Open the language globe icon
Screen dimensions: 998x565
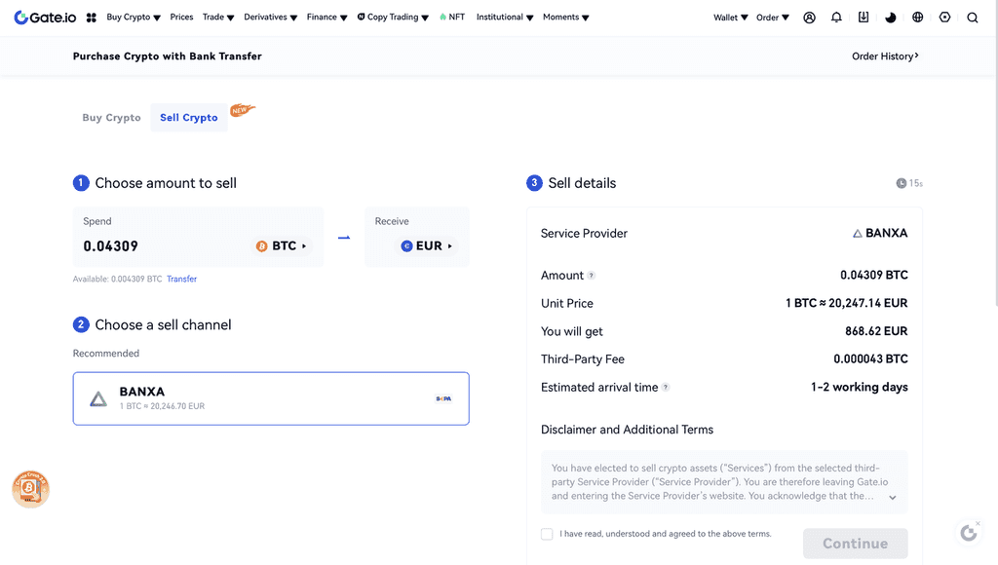click(x=918, y=18)
